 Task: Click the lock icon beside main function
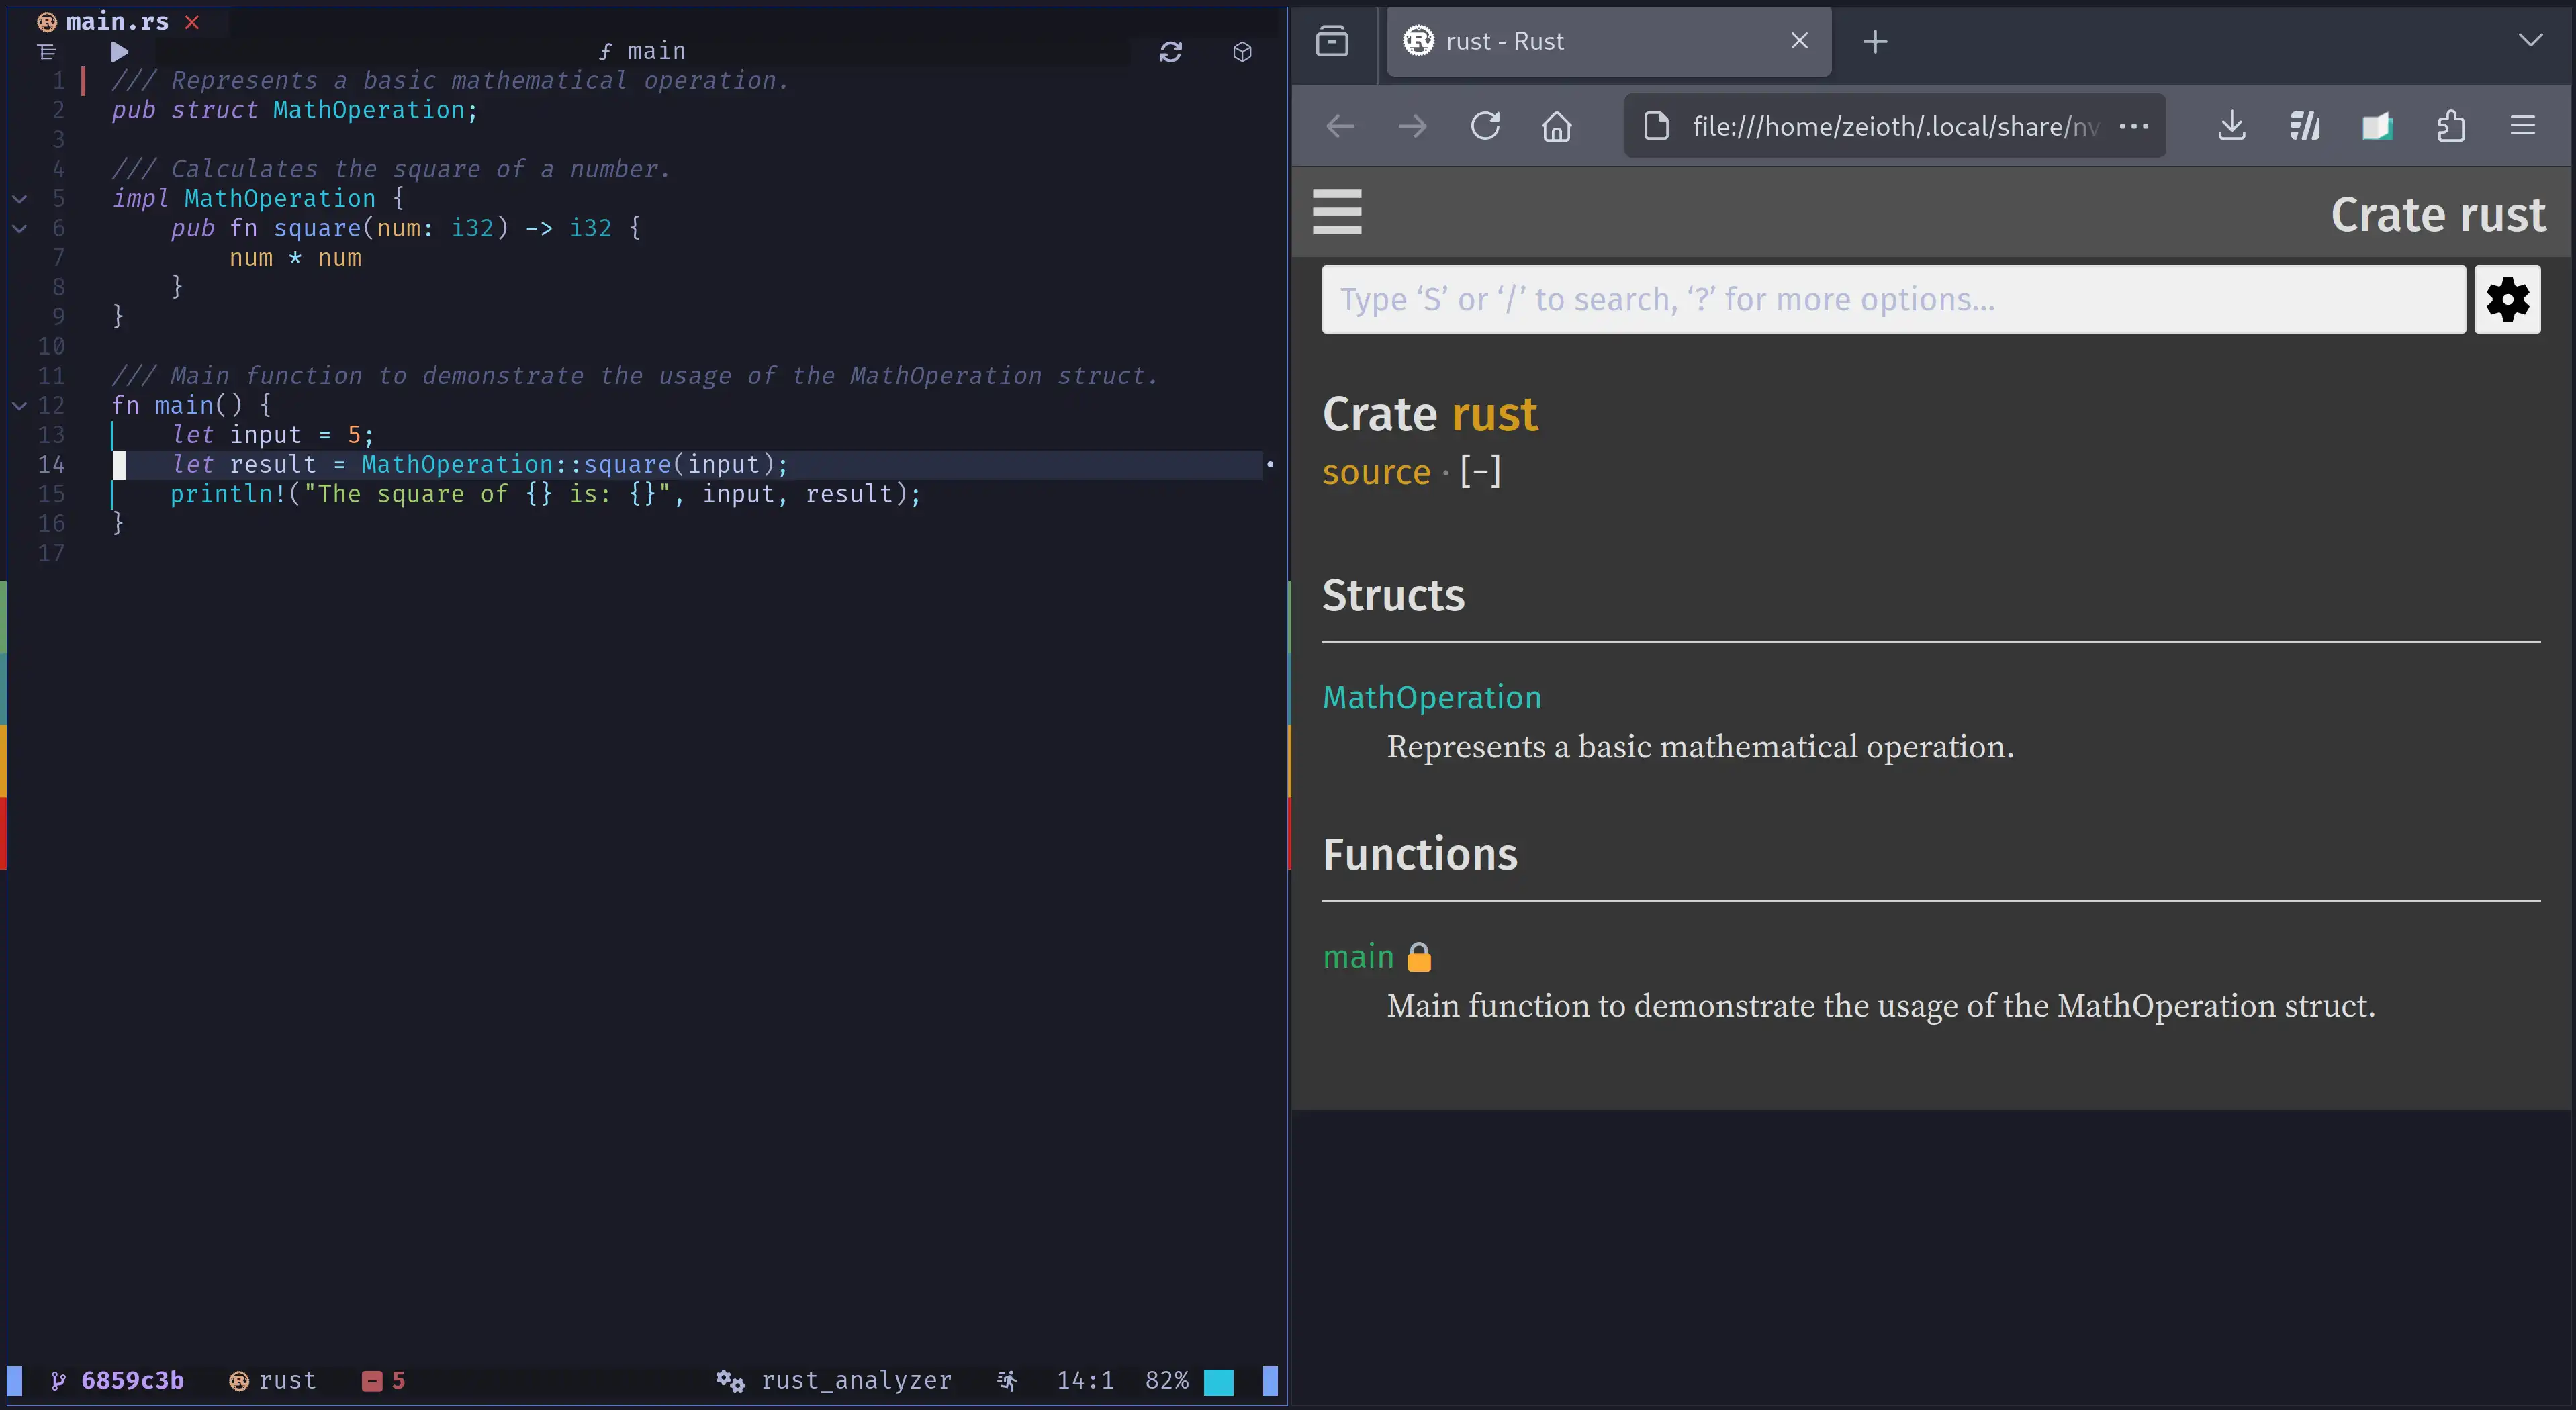coord(1418,957)
